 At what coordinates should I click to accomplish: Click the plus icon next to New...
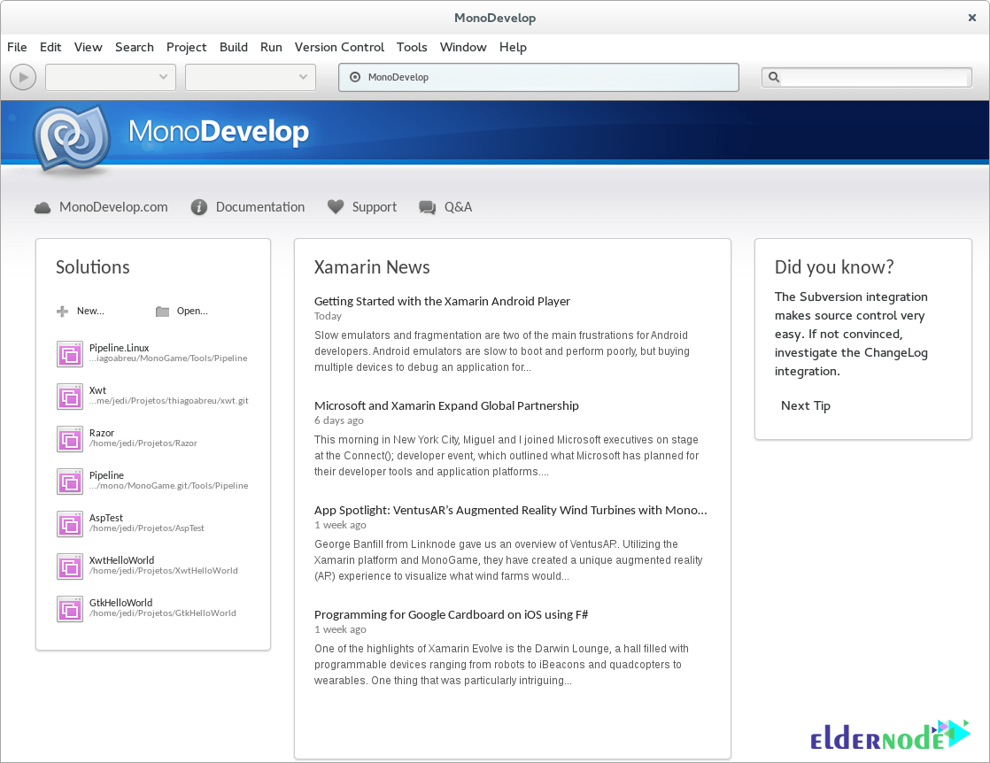pos(61,311)
